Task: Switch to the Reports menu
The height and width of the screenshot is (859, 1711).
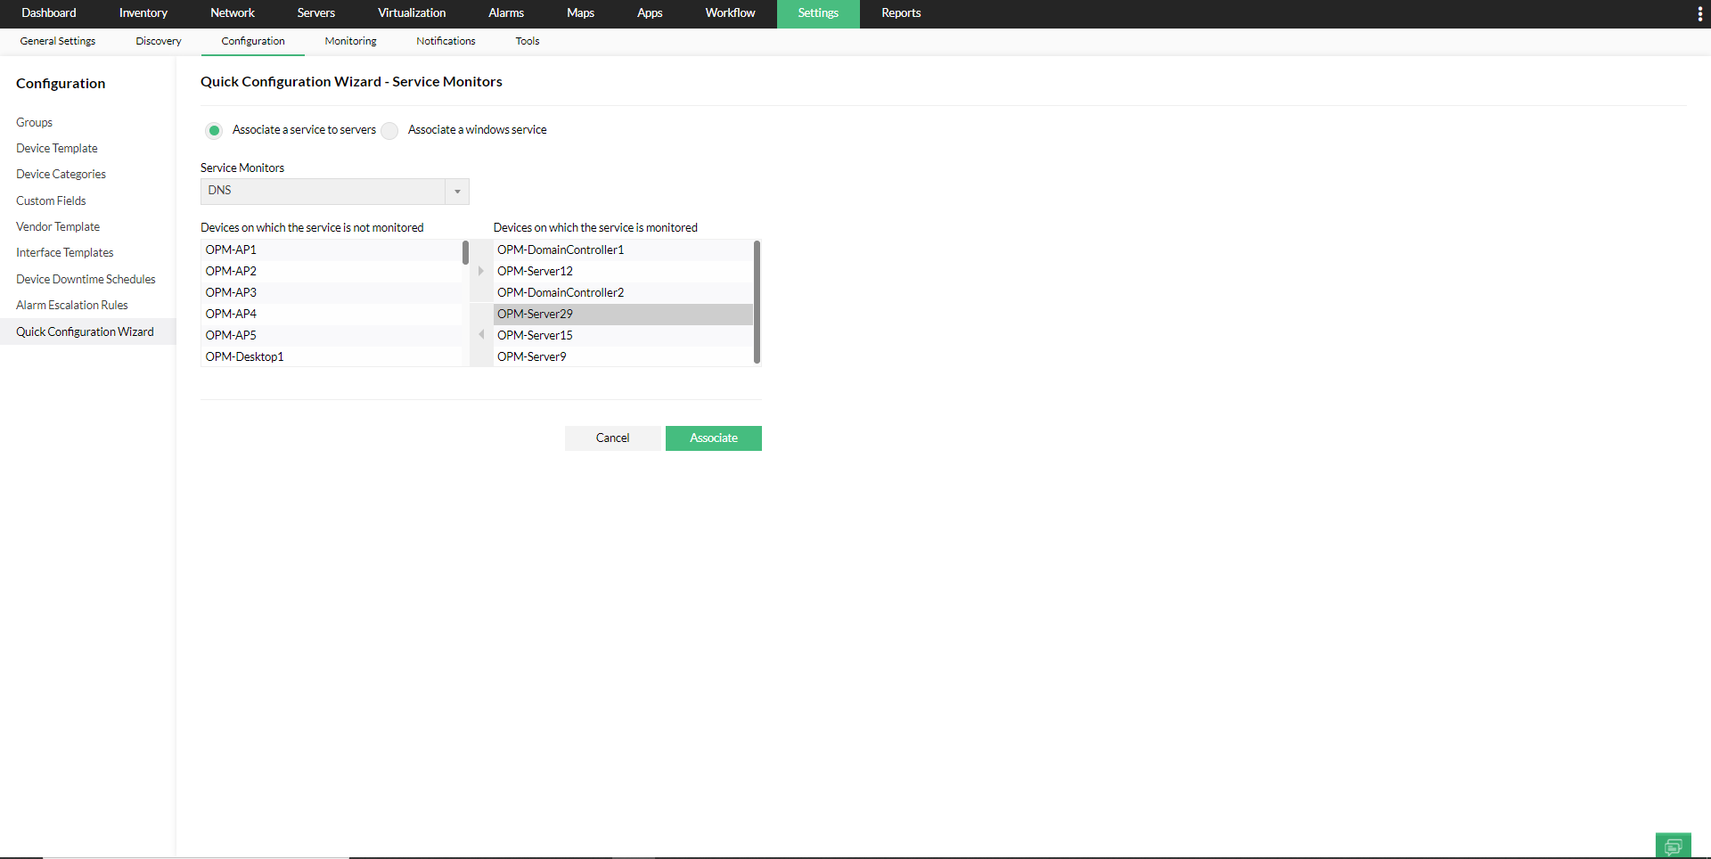Action: (900, 13)
